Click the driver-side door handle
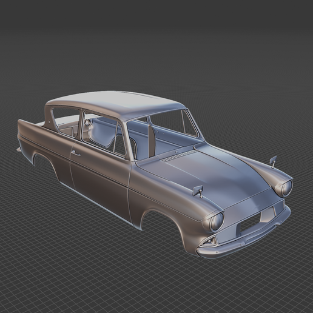Viewport: 313px width, 313px height. click(x=76, y=153)
